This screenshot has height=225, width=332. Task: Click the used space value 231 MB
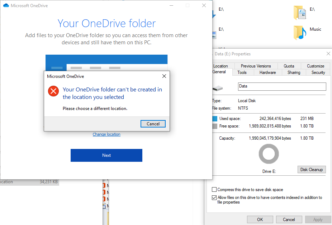(307, 119)
